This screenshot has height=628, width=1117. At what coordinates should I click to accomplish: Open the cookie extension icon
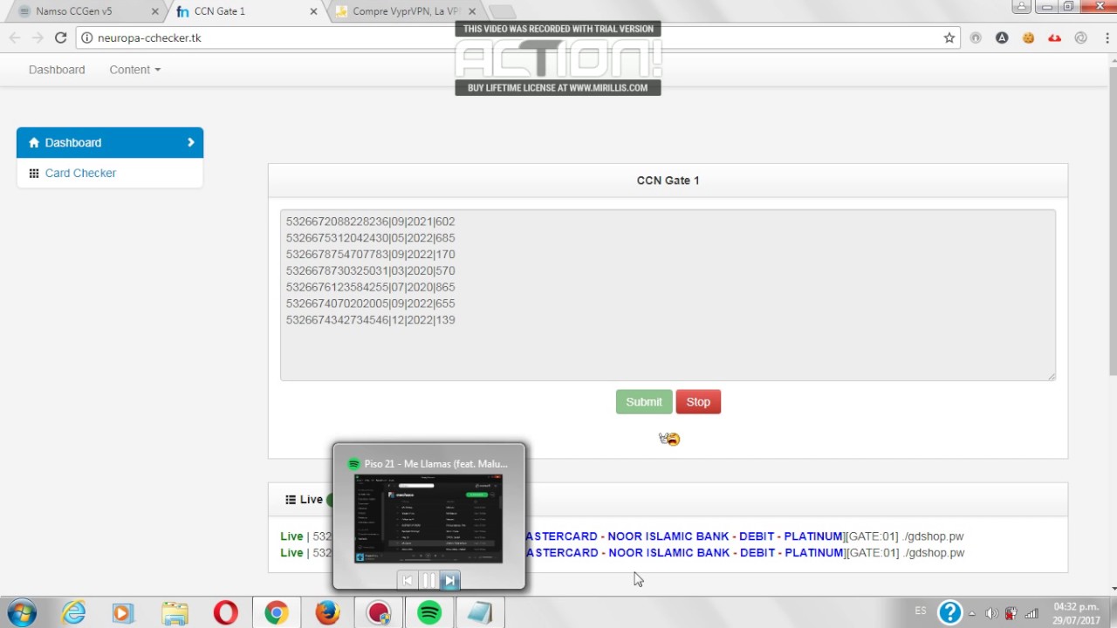coord(1028,38)
